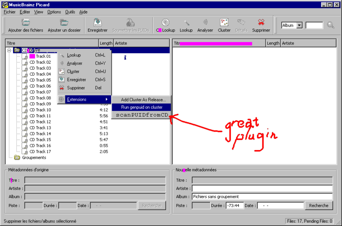Select CD Track 05 row

click(40, 80)
